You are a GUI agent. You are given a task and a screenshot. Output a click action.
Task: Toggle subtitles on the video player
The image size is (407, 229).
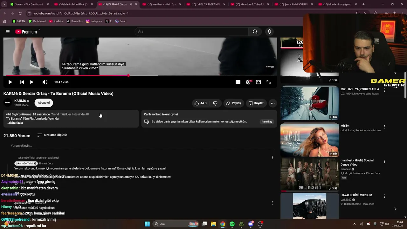pos(238,82)
